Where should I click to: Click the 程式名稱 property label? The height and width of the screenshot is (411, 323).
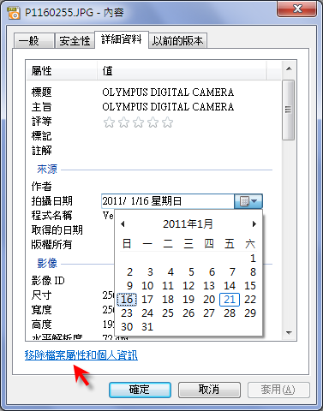pyautogui.click(x=51, y=216)
